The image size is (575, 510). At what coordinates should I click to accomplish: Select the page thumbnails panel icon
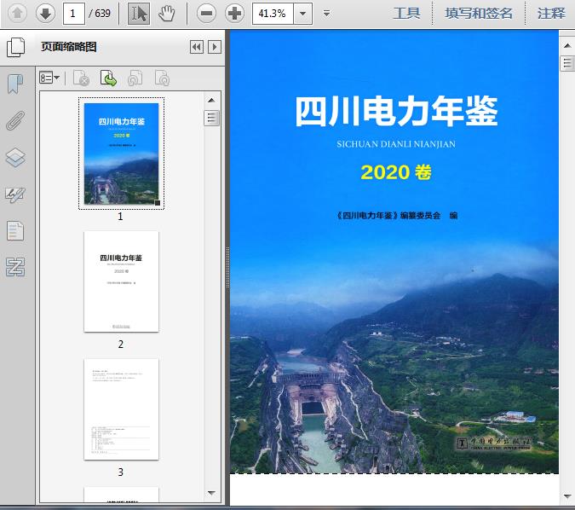pyautogui.click(x=16, y=48)
